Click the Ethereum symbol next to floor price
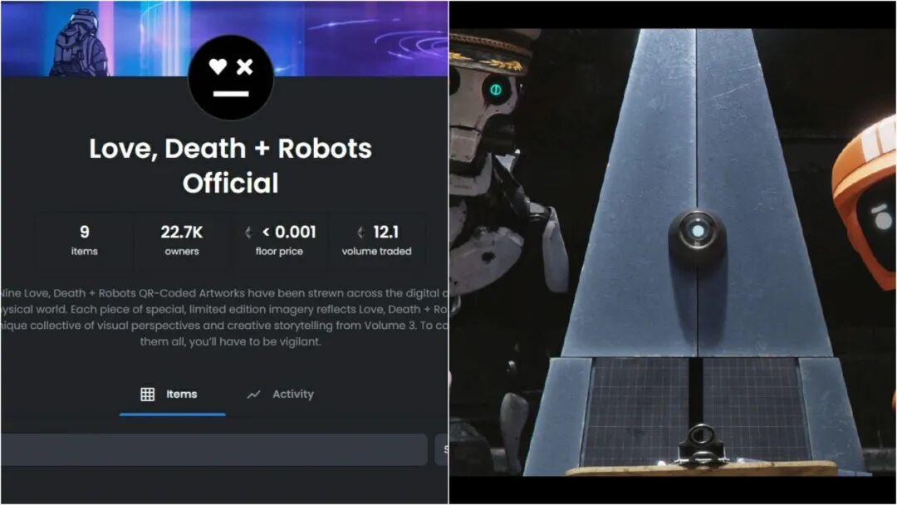The image size is (897, 505). coord(248,233)
